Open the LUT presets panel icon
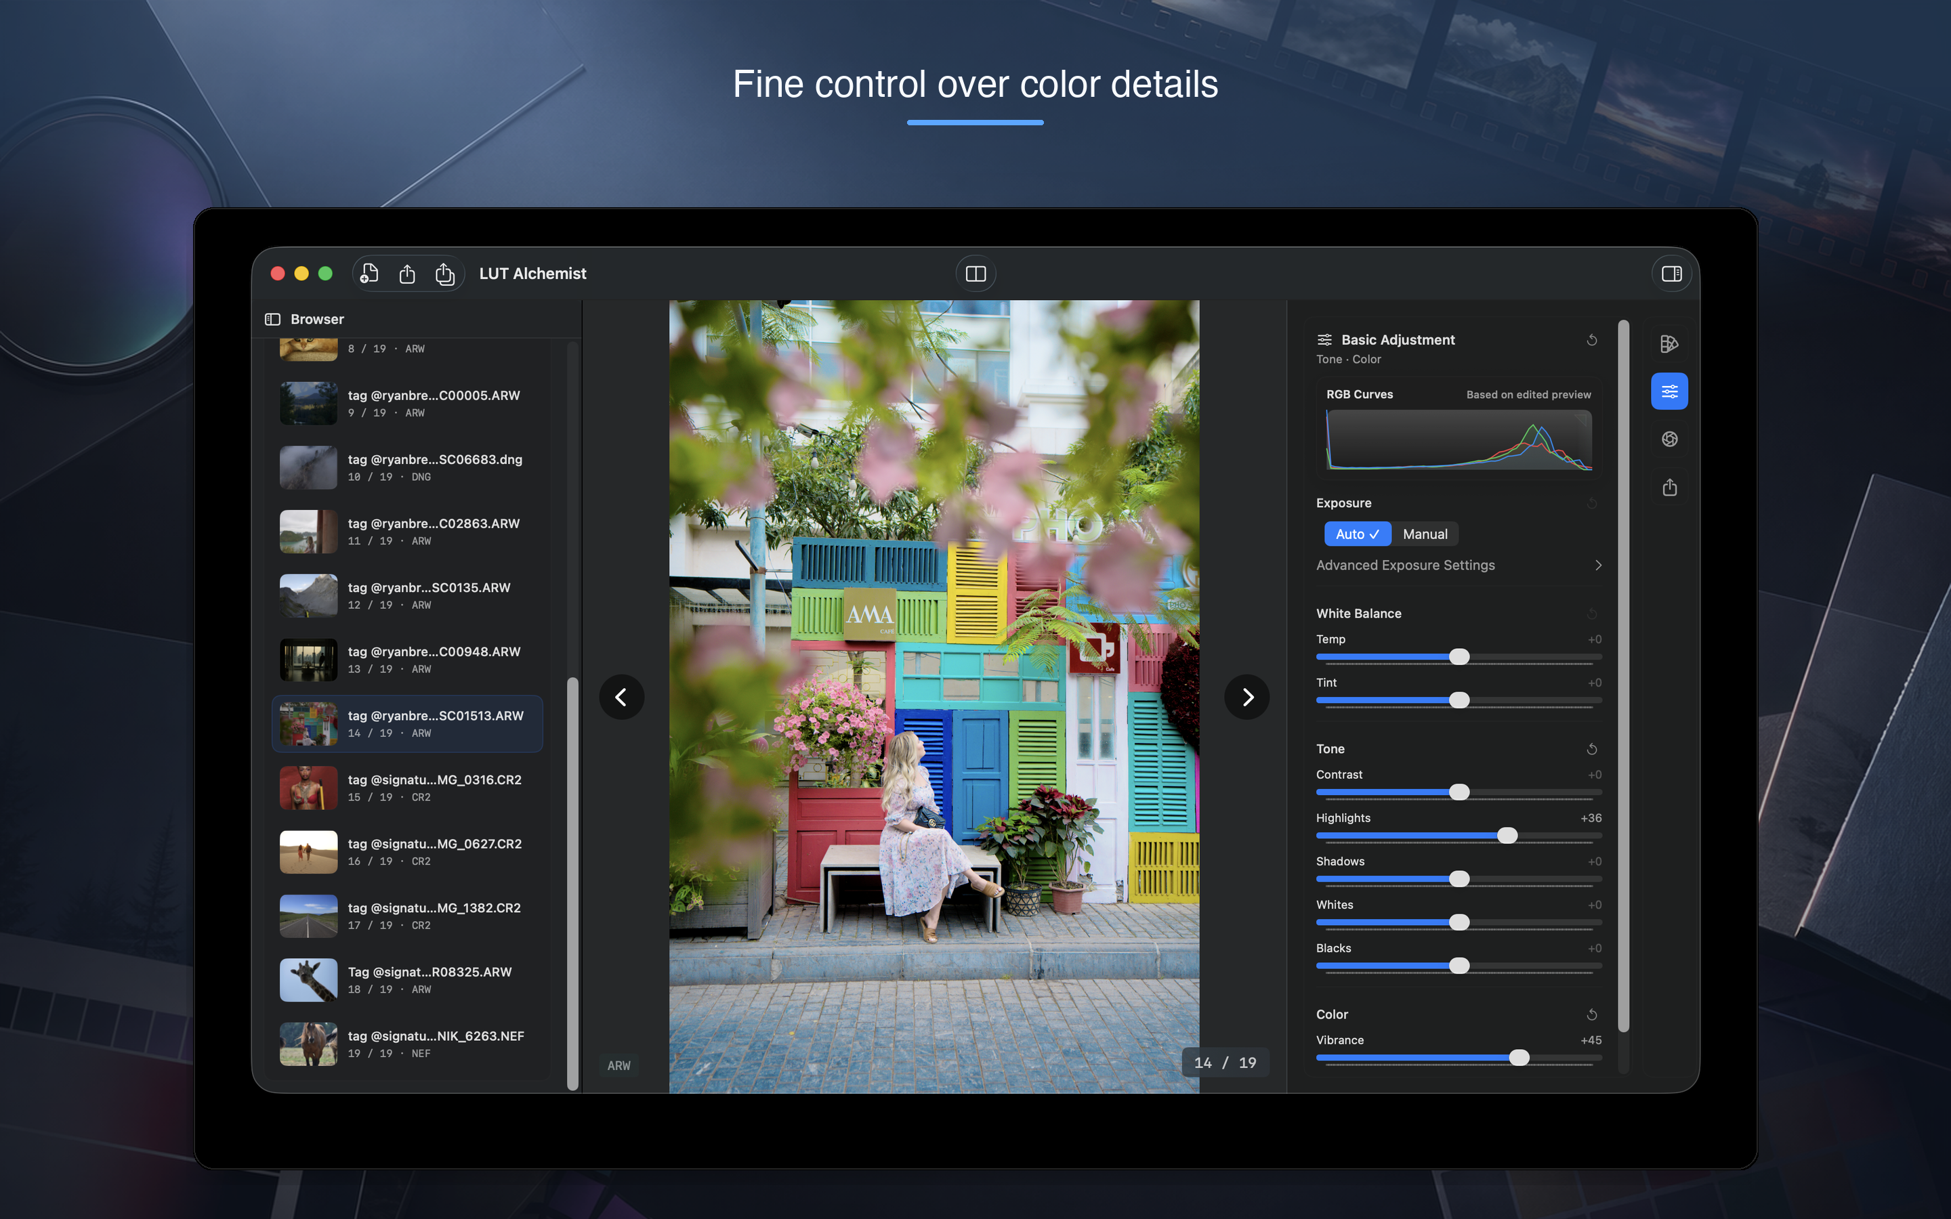 point(1669,344)
